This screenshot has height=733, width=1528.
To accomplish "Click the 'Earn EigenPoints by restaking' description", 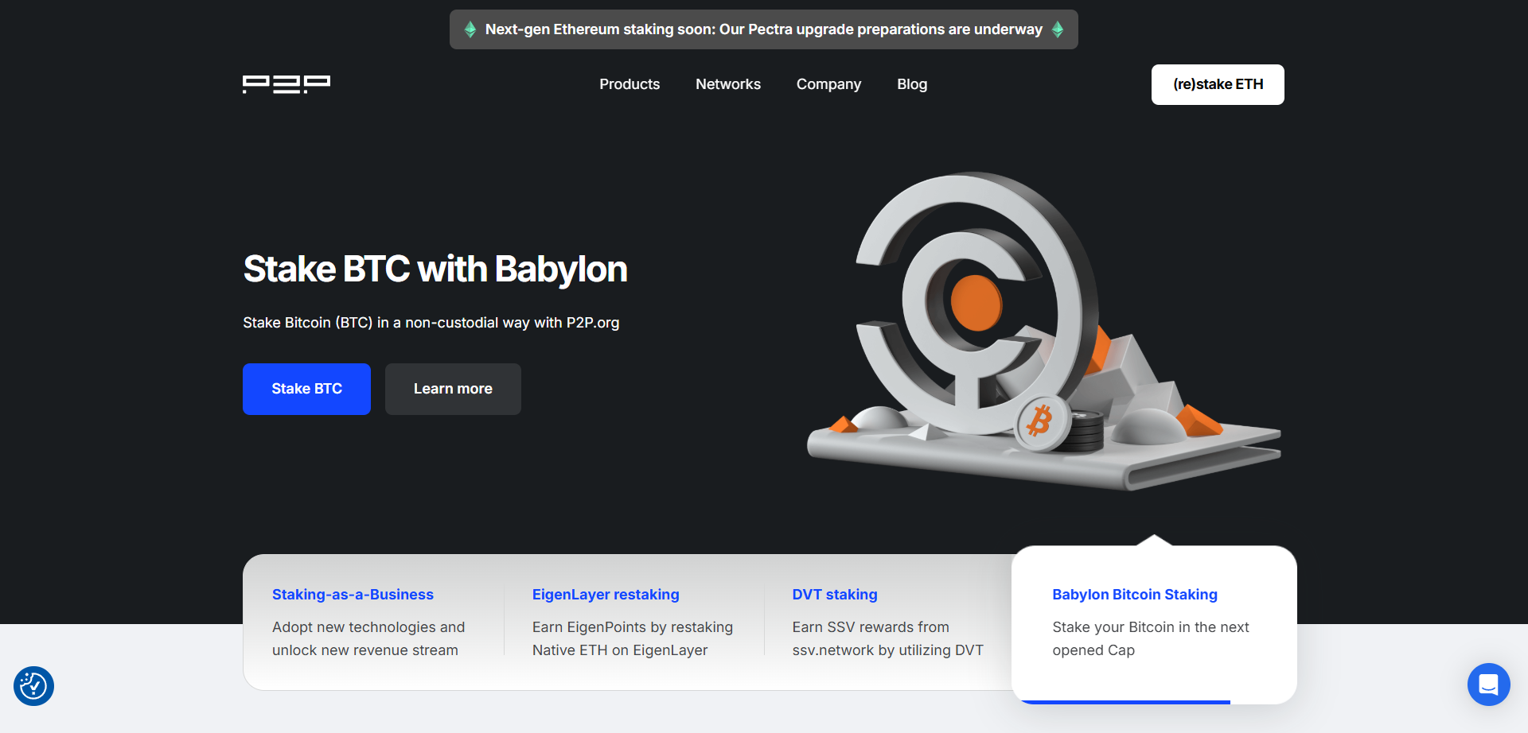I will (633, 638).
